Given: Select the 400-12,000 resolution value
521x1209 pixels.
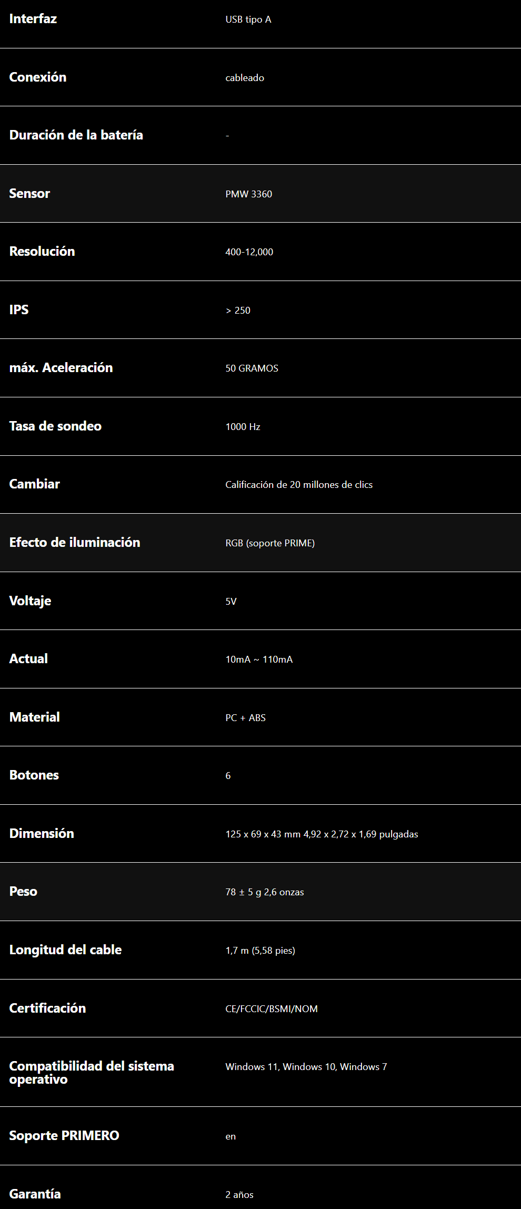Looking at the screenshot, I should 249,252.
